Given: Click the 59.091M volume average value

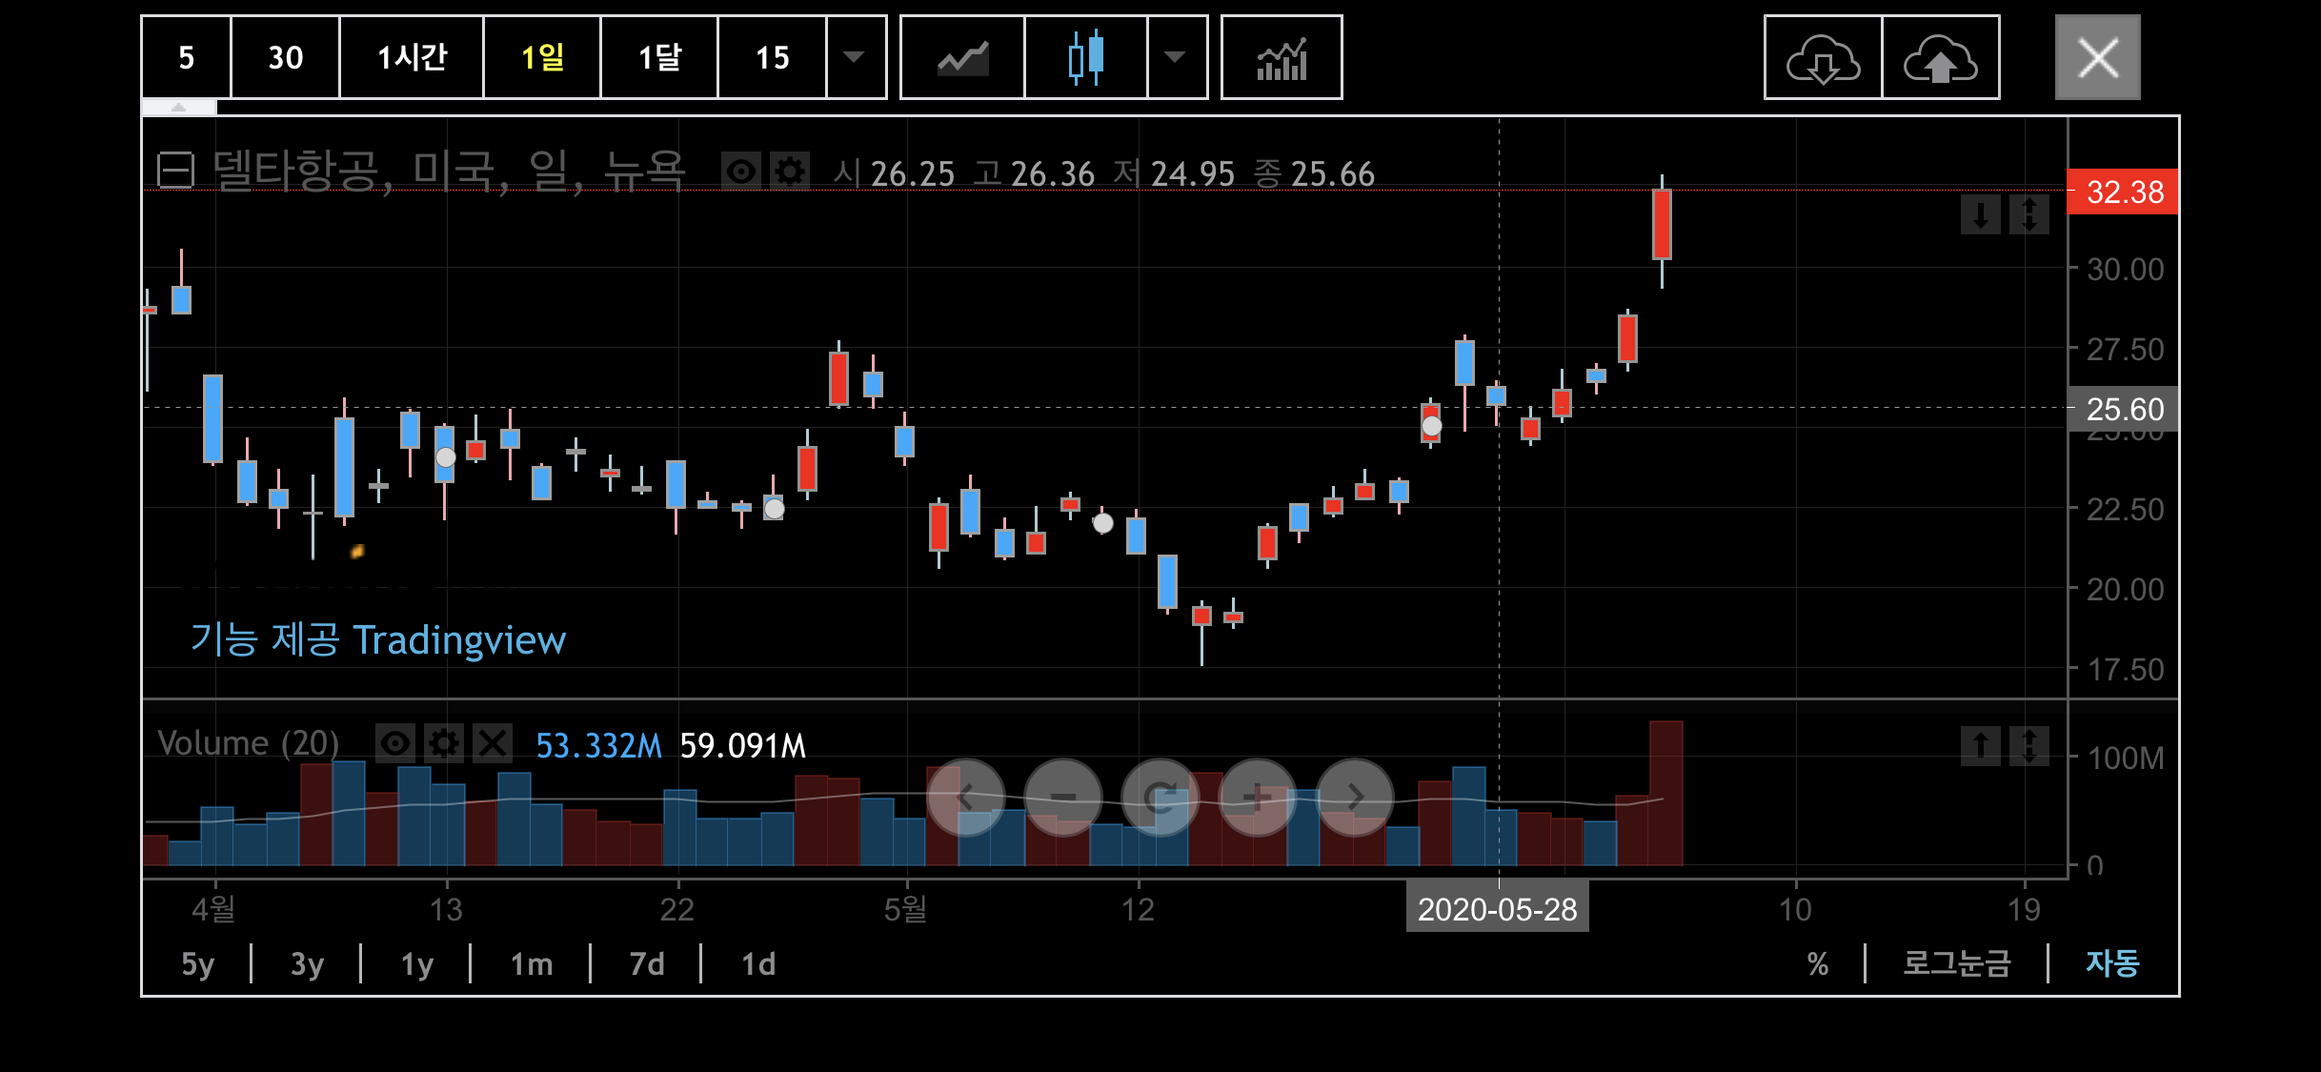Looking at the screenshot, I should point(743,745).
